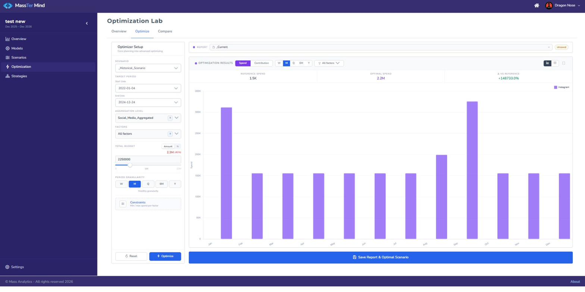Switch to the Overview tab
The image size is (585, 292).
[119, 31]
